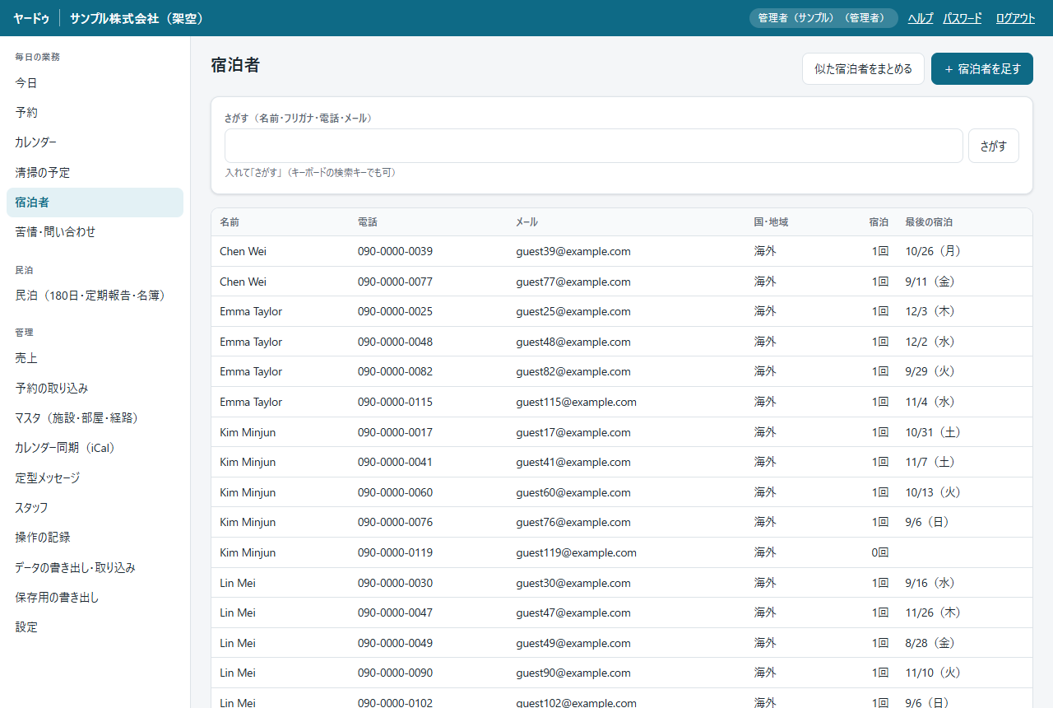The height and width of the screenshot is (708, 1053).
Task: Click the date 8/28（金）
Action: point(930,643)
